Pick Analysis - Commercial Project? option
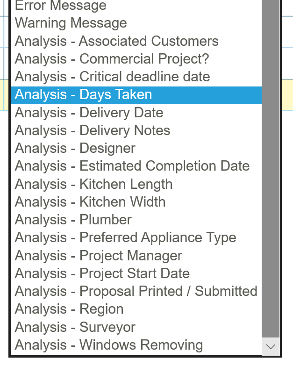 pyautogui.click(x=112, y=59)
